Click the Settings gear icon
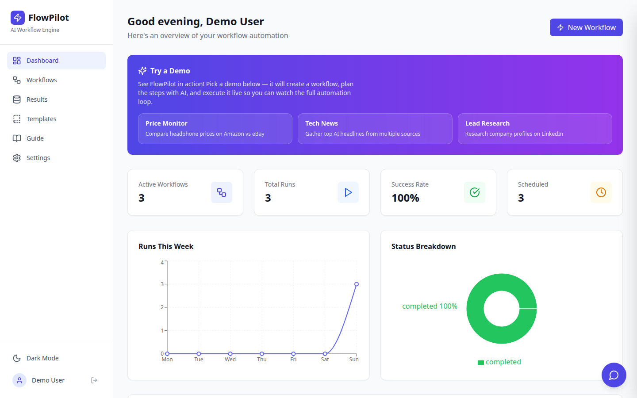Image resolution: width=637 pixels, height=398 pixels. click(x=17, y=158)
